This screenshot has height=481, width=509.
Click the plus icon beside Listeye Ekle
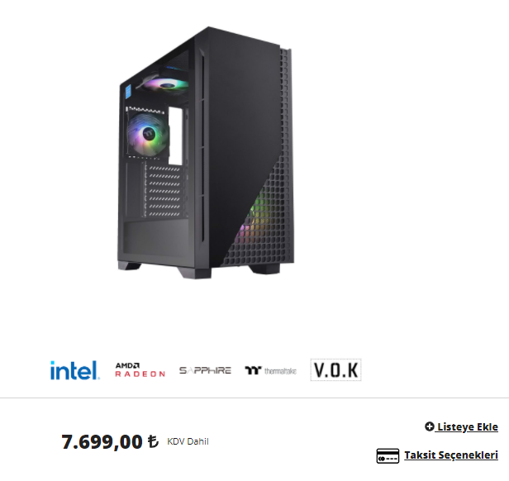(x=429, y=426)
